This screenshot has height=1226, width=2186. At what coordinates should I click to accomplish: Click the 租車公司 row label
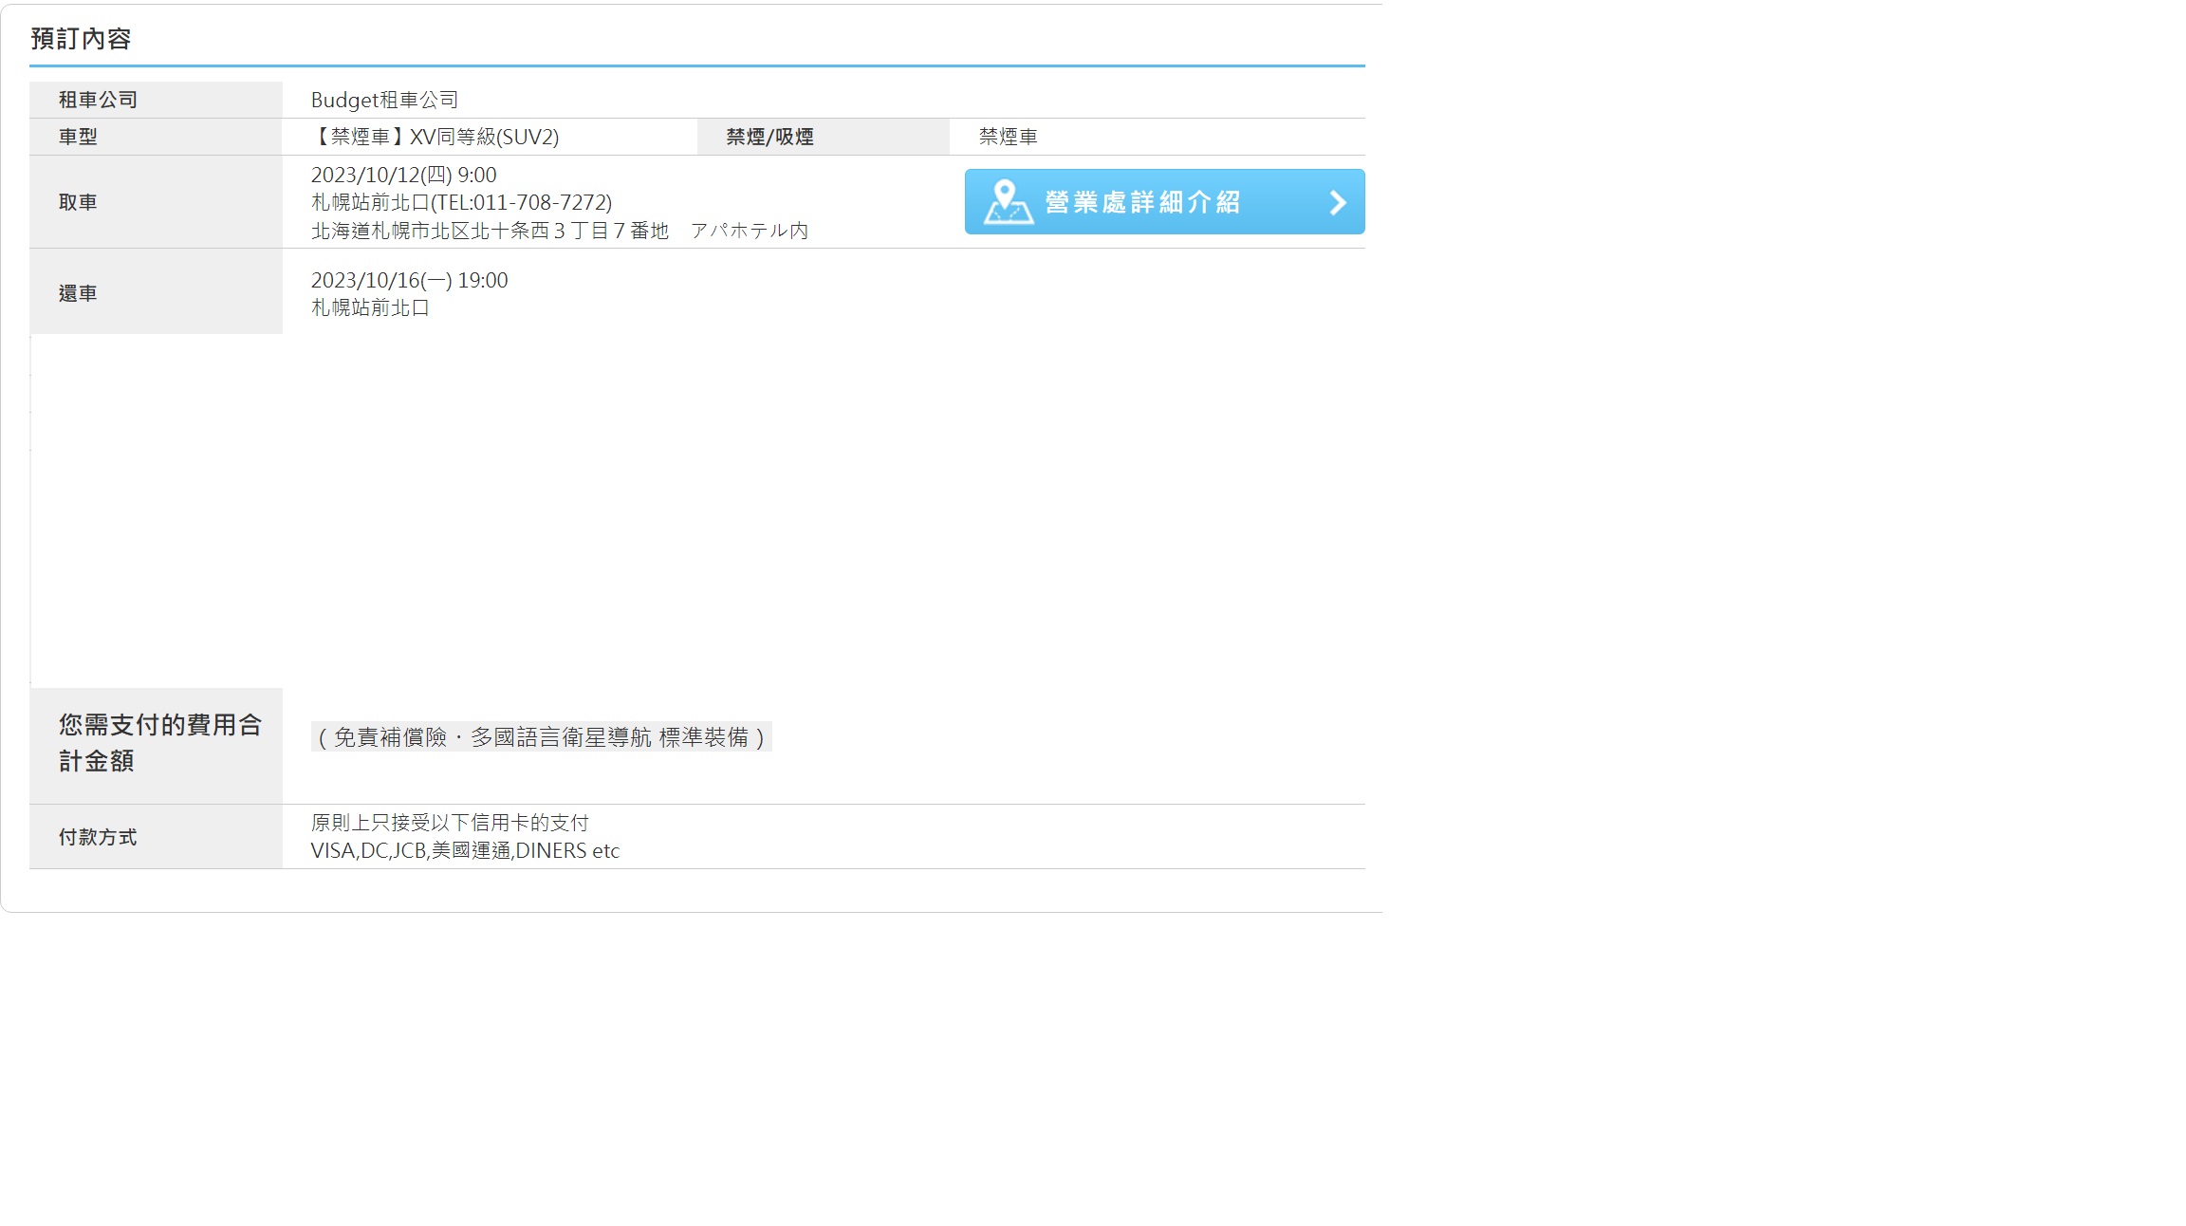pyautogui.click(x=98, y=100)
